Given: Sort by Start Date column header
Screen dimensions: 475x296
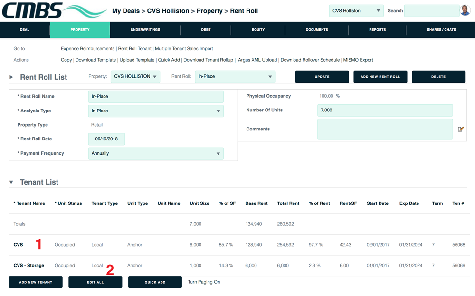Looking at the screenshot, I should click(x=378, y=203).
